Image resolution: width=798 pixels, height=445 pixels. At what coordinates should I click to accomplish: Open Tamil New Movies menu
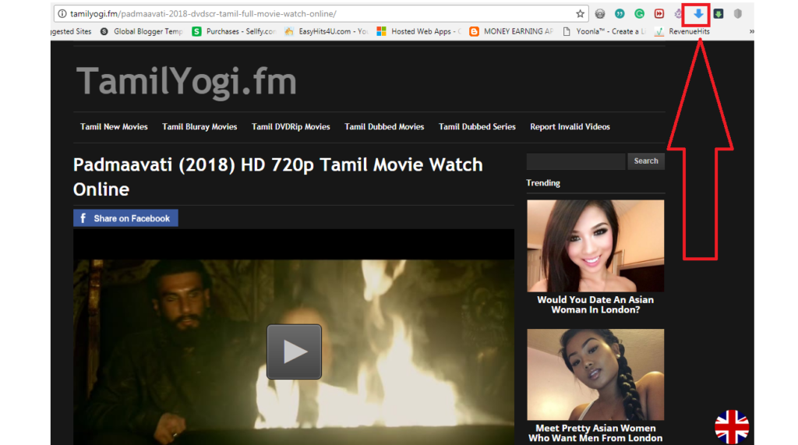[x=114, y=127]
